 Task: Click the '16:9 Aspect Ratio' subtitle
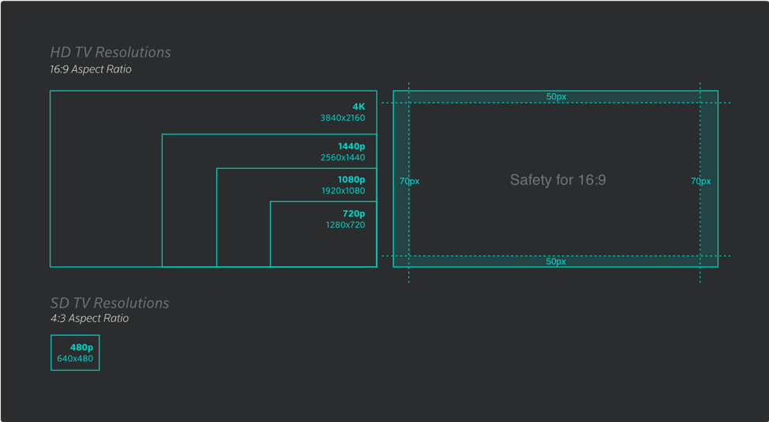(91, 69)
